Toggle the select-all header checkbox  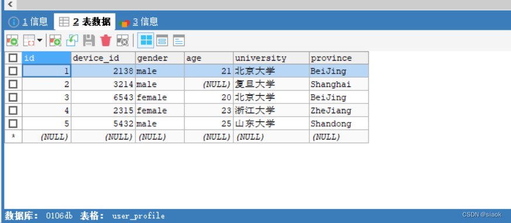pos(13,58)
